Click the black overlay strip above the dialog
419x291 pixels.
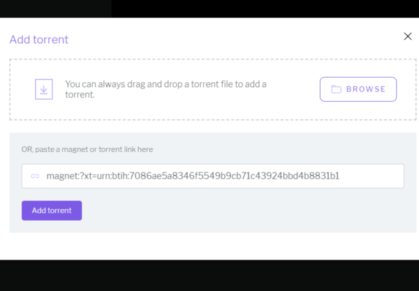[265, 8]
